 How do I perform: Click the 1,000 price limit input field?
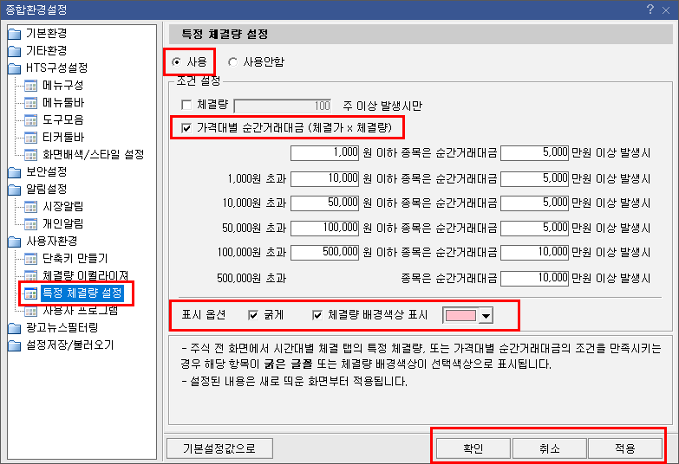point(325,152)
